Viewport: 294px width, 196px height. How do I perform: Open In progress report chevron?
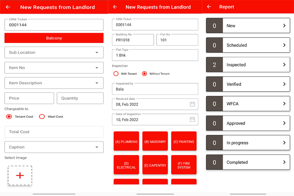tap(284, 143)
